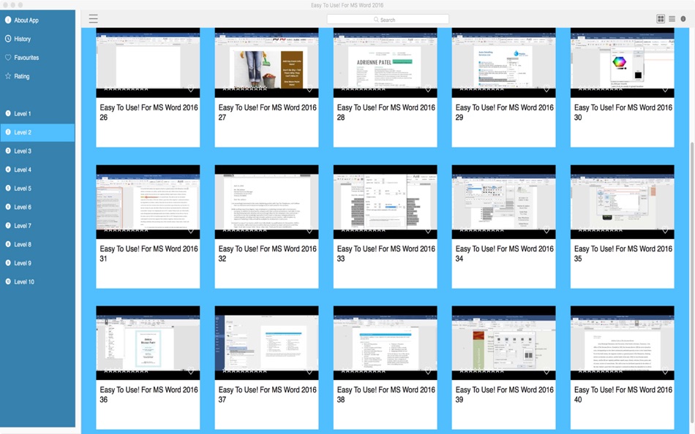Favourite lesson 31 with heart icon
Viewport: 695px width, 434px height.
[x=191, y=230]
